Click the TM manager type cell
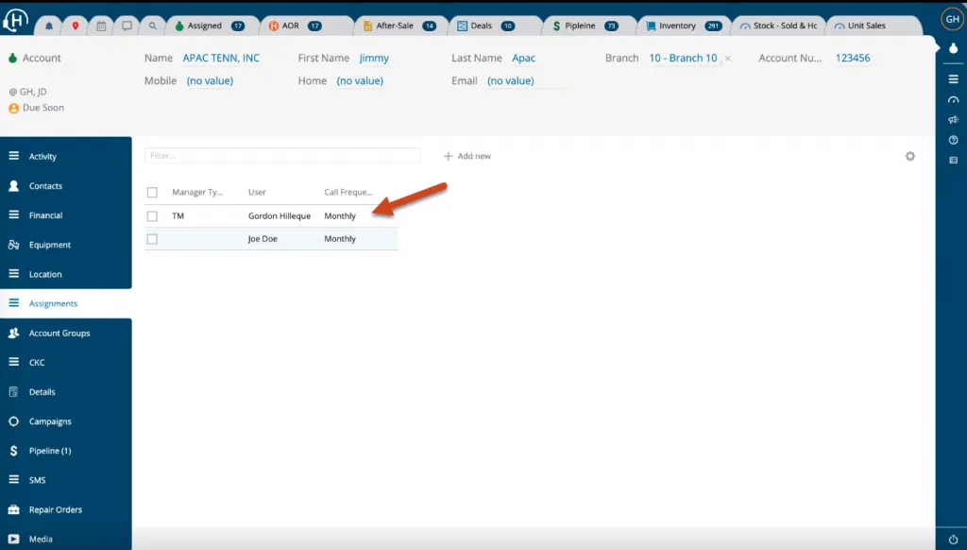The height and width of the screenshot is (550, 967). coord(178,216)
